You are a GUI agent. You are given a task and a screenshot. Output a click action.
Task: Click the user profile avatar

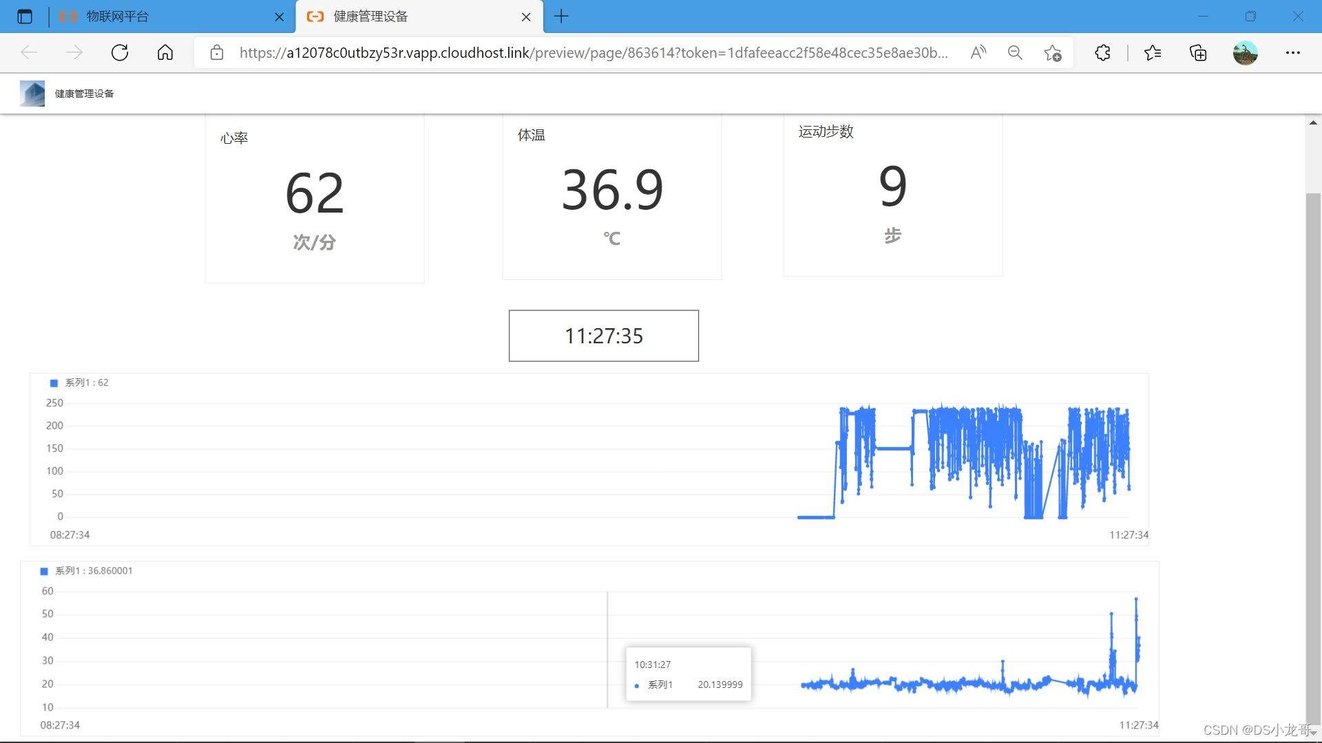(1245, 53)
